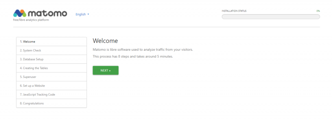
Task: Jump to 8. Congratulations step
Action: pos(52,103)
